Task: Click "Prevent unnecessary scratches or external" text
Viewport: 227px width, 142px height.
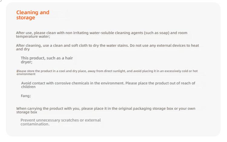Action: point(61,120)
